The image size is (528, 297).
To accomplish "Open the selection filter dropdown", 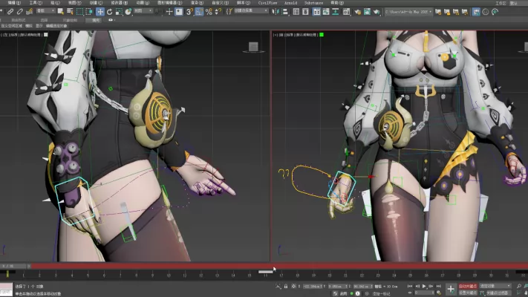I will pyautogui.click(x=45, y=11).
